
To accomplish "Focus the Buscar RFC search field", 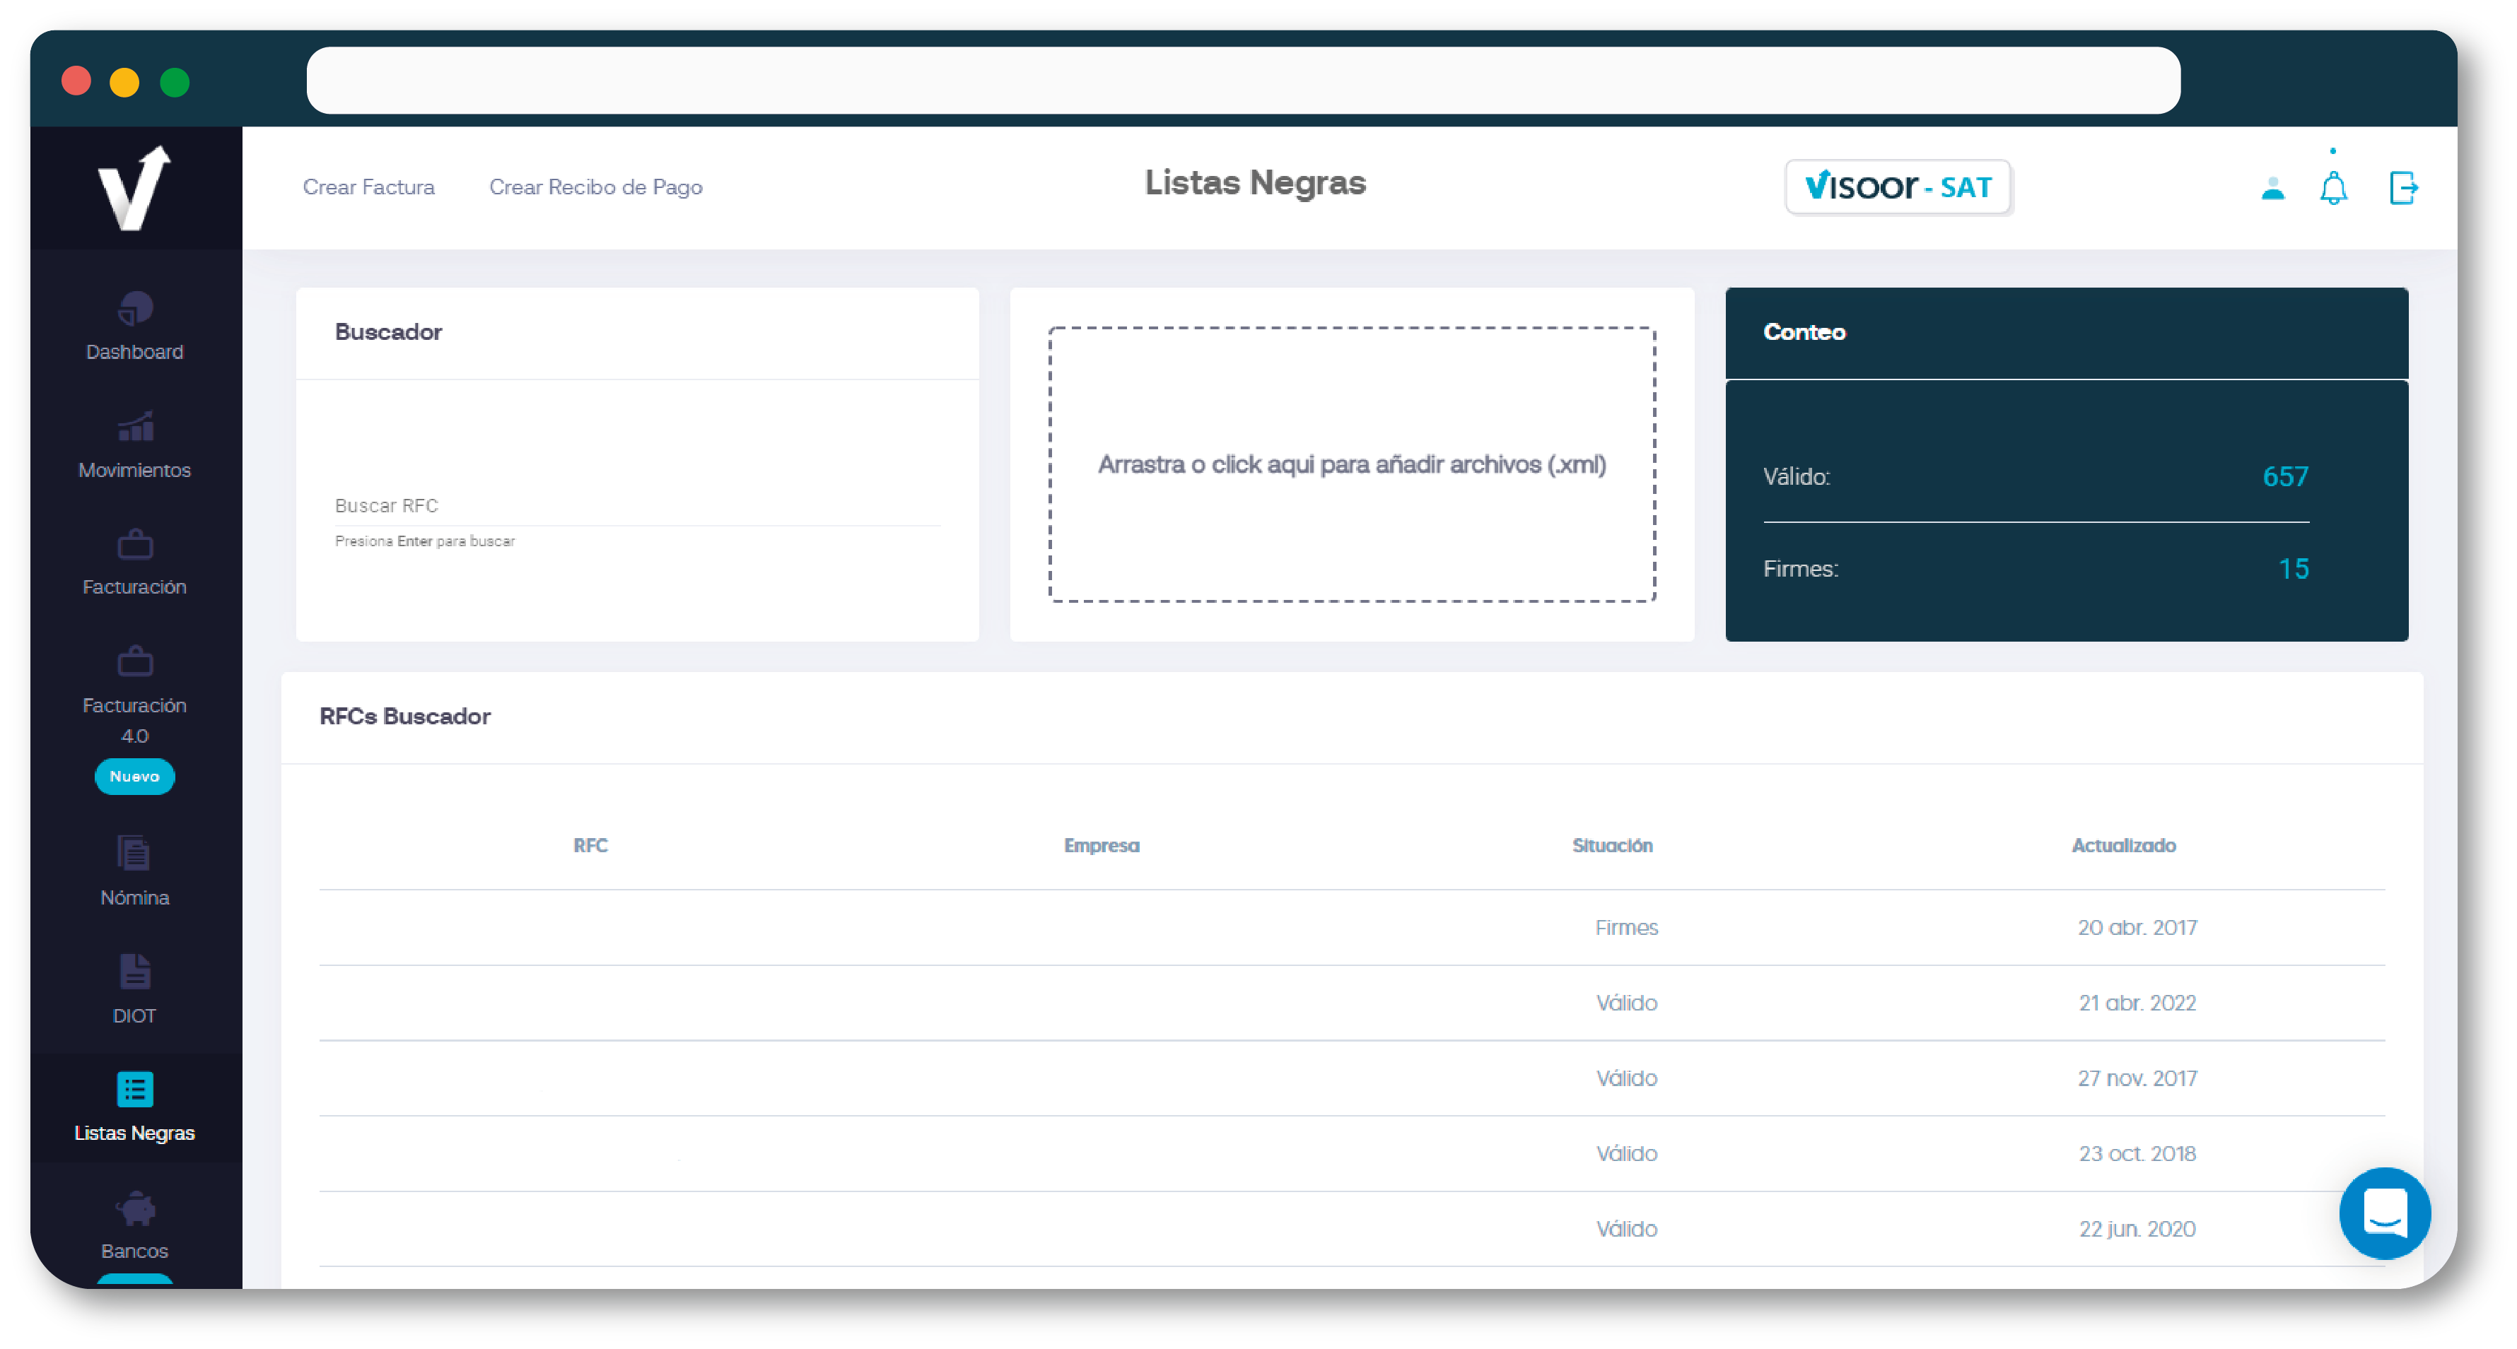I will (x=637, y=506).
